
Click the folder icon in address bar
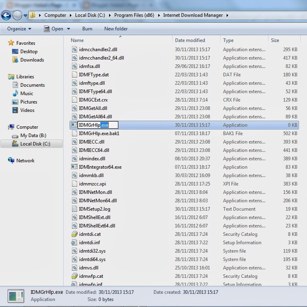pyautogui.click(x=33, y=15)
